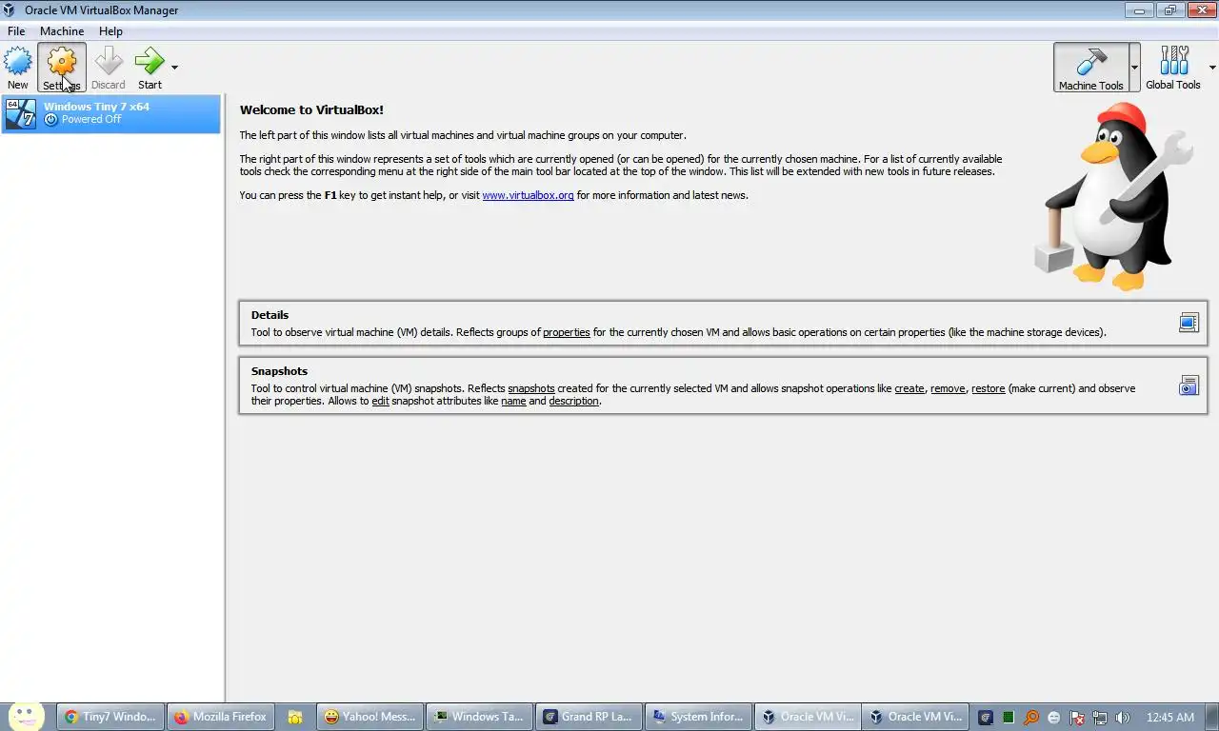Click the Snapshots panel heading
1219x731 pixels.
279,371
